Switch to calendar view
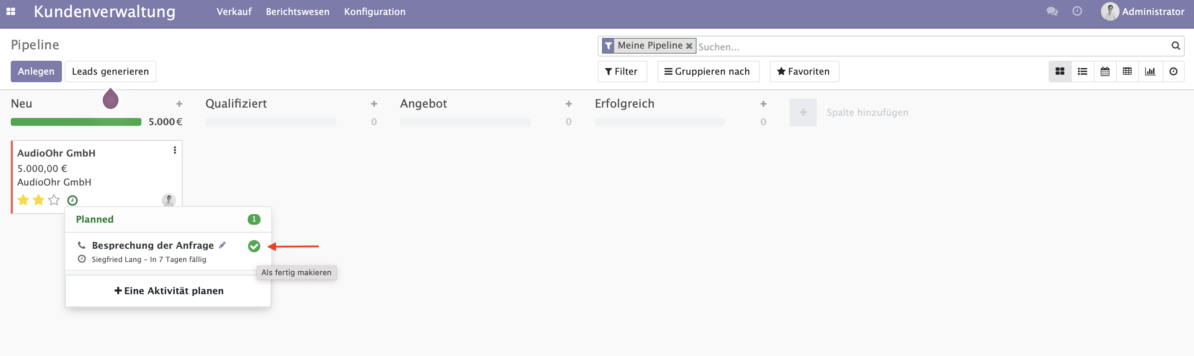Image resolution: width=1194 pixels, height=356 pixels. [x=1105, y=71]
